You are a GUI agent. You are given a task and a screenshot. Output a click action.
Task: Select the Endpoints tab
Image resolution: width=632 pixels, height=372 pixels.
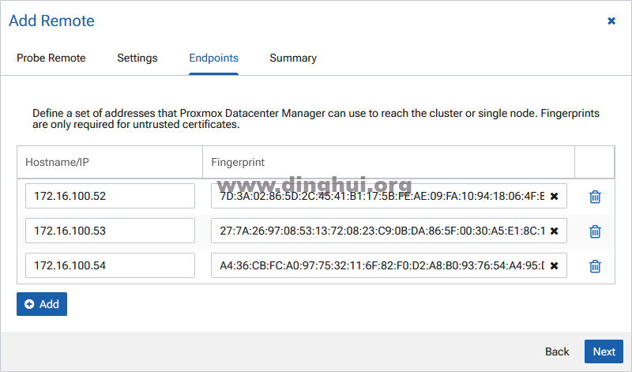213,58
